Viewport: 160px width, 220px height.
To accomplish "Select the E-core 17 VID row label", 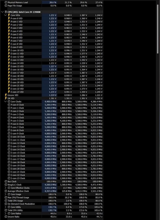I will 17,73.
